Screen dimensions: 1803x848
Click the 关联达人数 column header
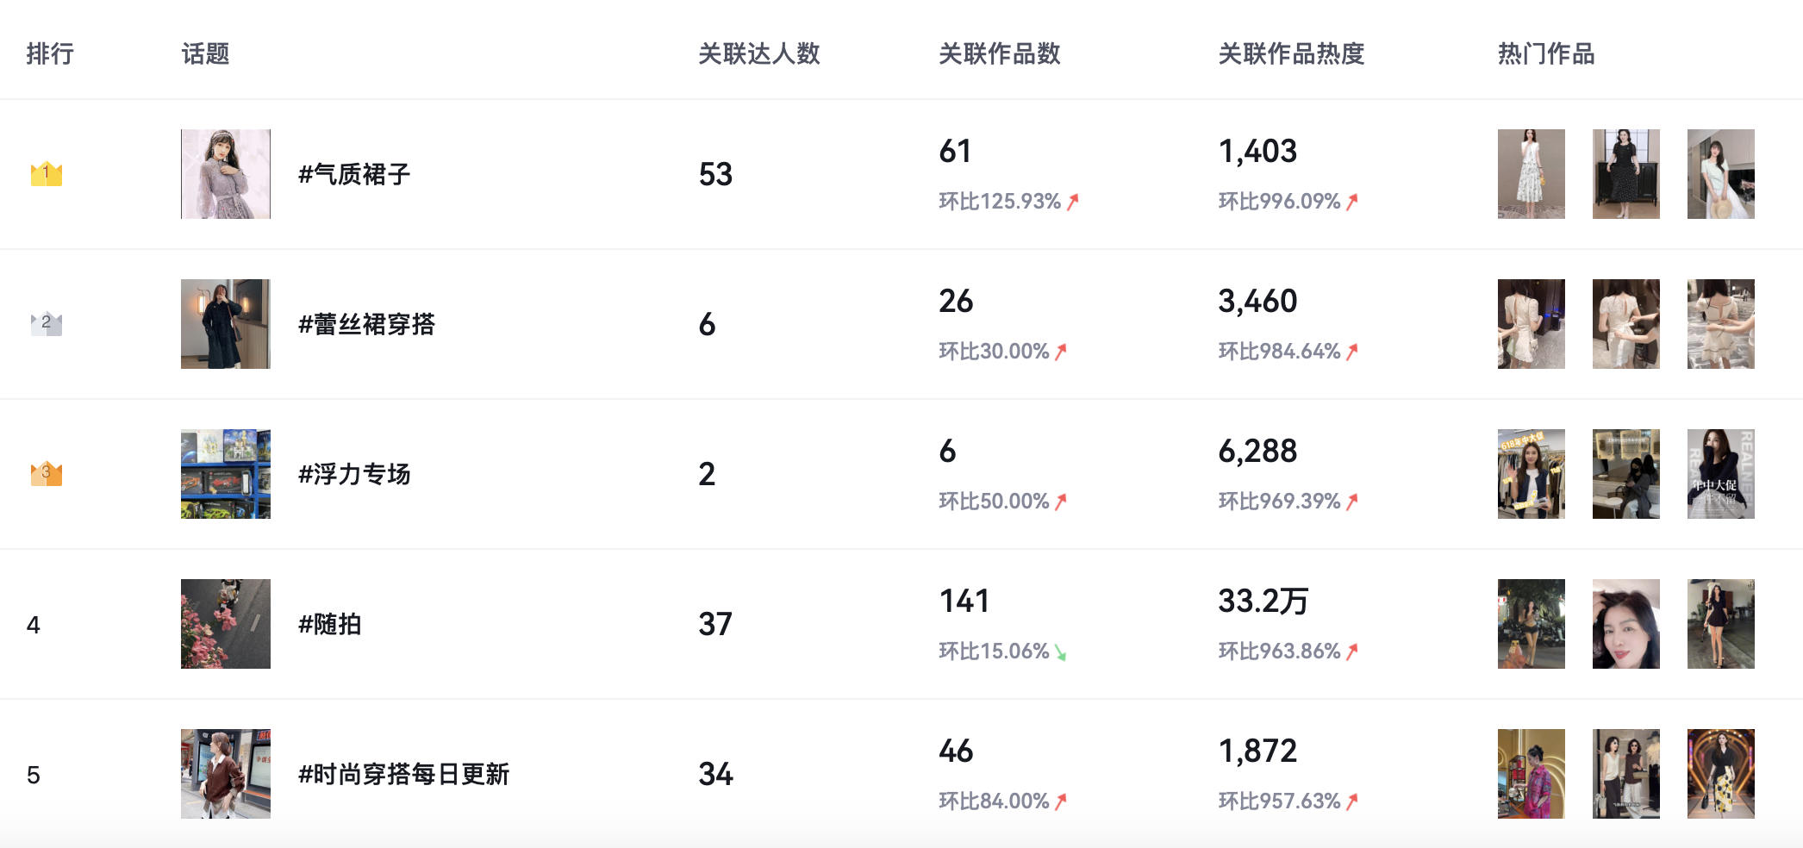758,54
